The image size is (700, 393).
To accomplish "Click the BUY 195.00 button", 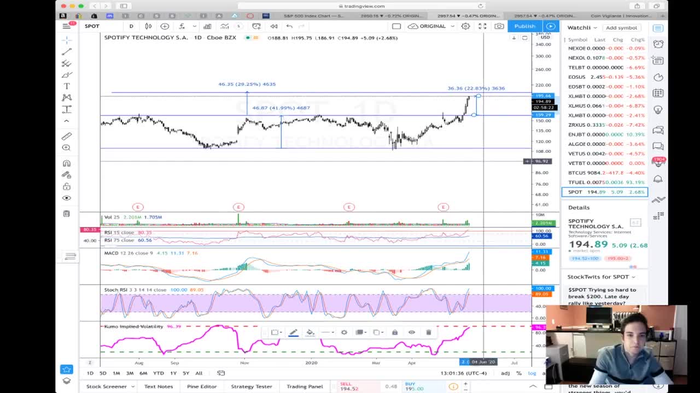I will (x=424, y=386).
